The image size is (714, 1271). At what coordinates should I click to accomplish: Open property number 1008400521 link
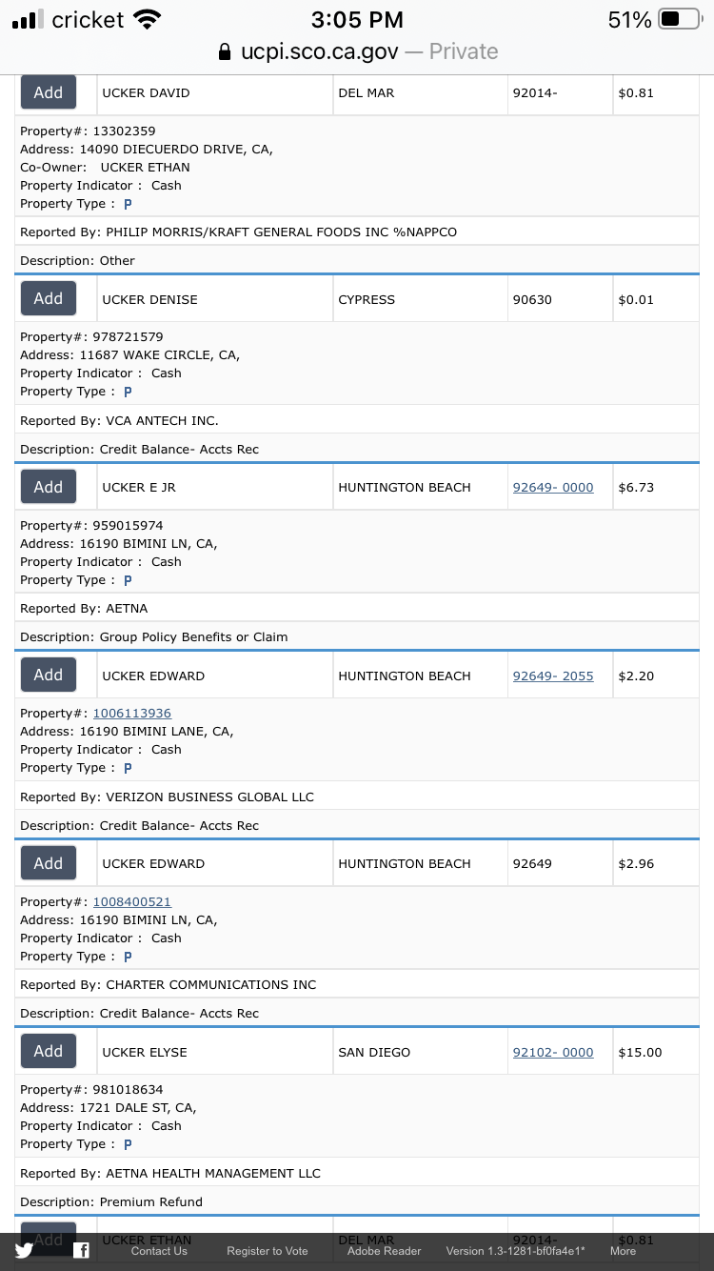coord(132,901)
